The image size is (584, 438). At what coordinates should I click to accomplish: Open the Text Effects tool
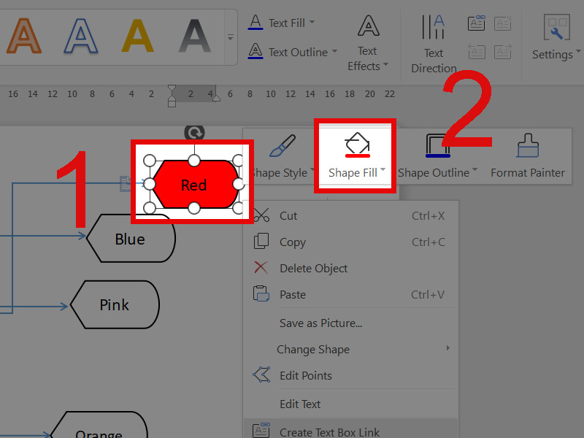click(368, 44)
